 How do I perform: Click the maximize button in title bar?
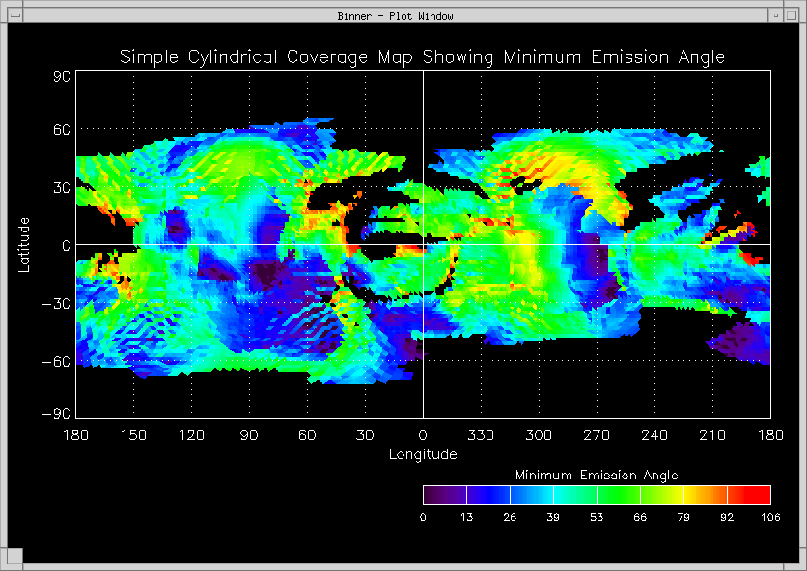click(x=793, y=15)
